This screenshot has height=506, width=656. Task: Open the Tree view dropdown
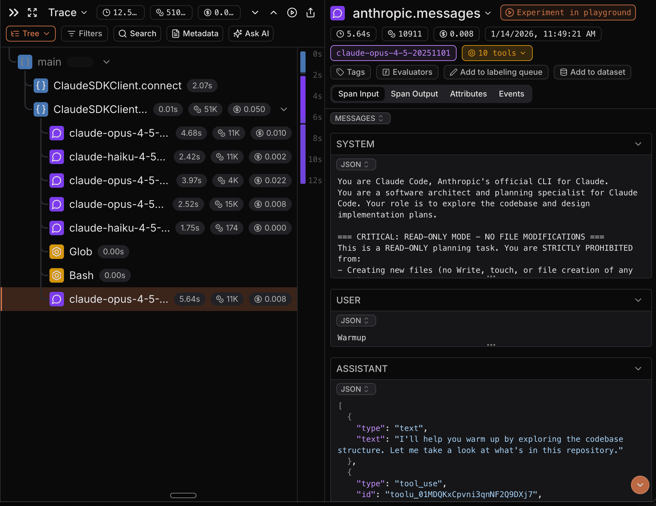[31, 34]
